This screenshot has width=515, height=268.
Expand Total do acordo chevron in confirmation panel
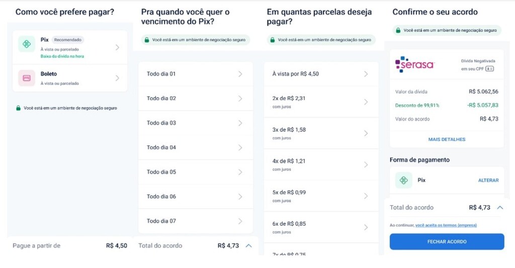(500, 208)
